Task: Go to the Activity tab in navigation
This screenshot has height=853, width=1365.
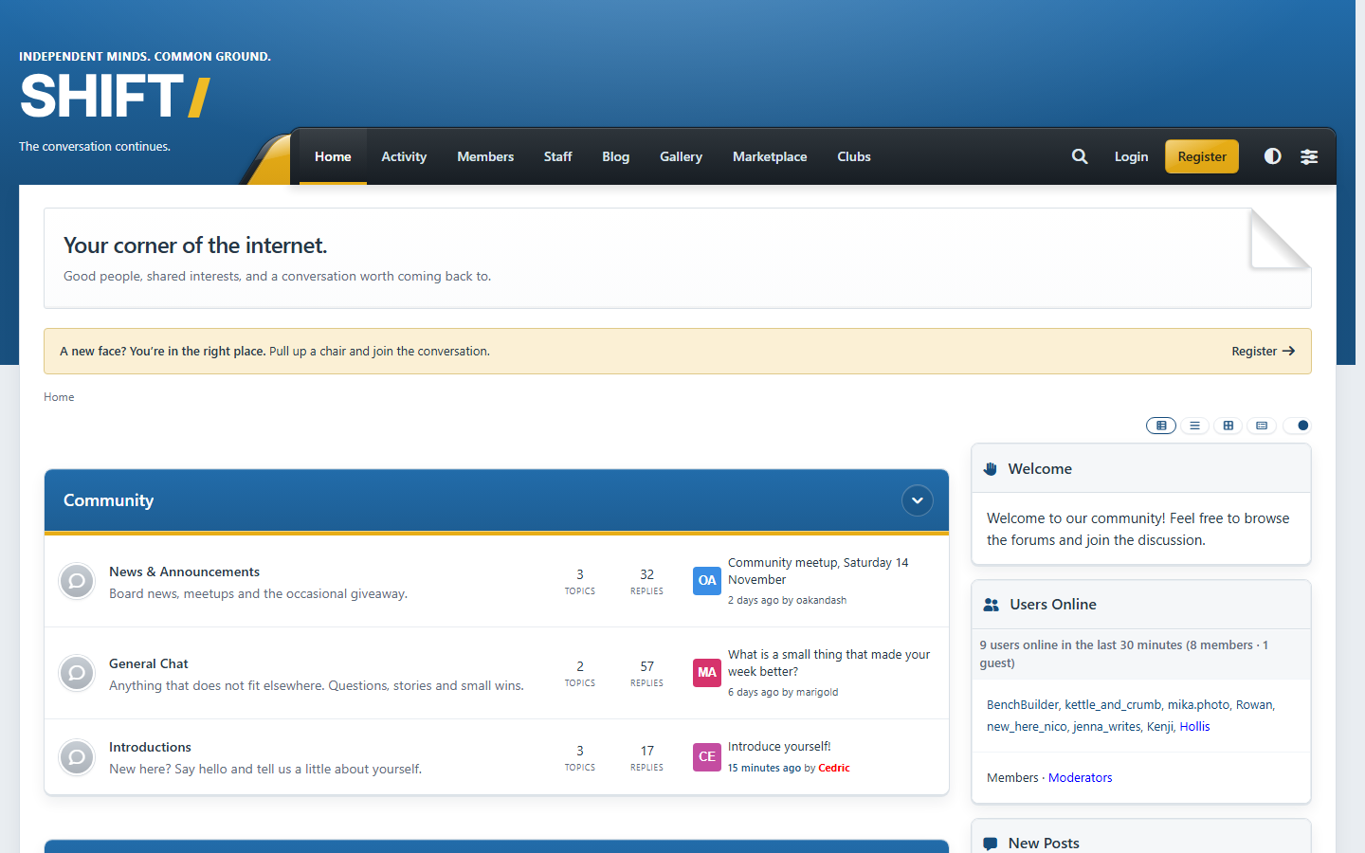Action: (404, 156)
